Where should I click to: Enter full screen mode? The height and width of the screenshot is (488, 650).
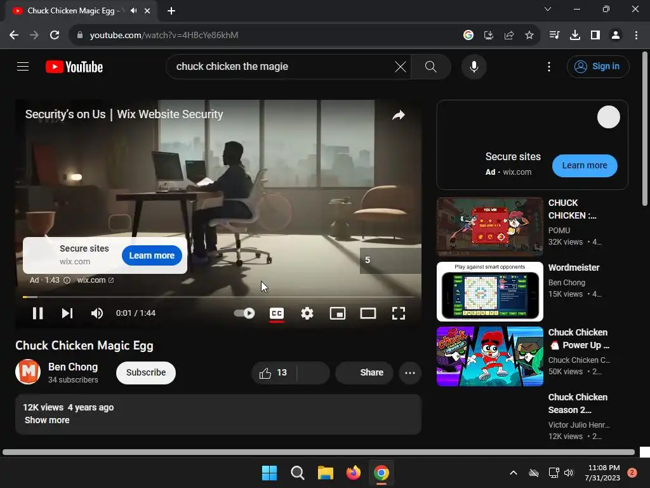[399, 313]
